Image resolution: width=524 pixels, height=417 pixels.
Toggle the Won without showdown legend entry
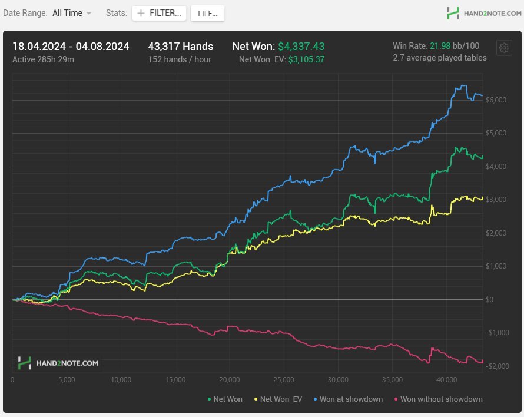pos(439,399)
